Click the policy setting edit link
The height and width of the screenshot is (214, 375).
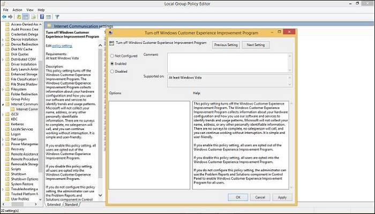63,45
